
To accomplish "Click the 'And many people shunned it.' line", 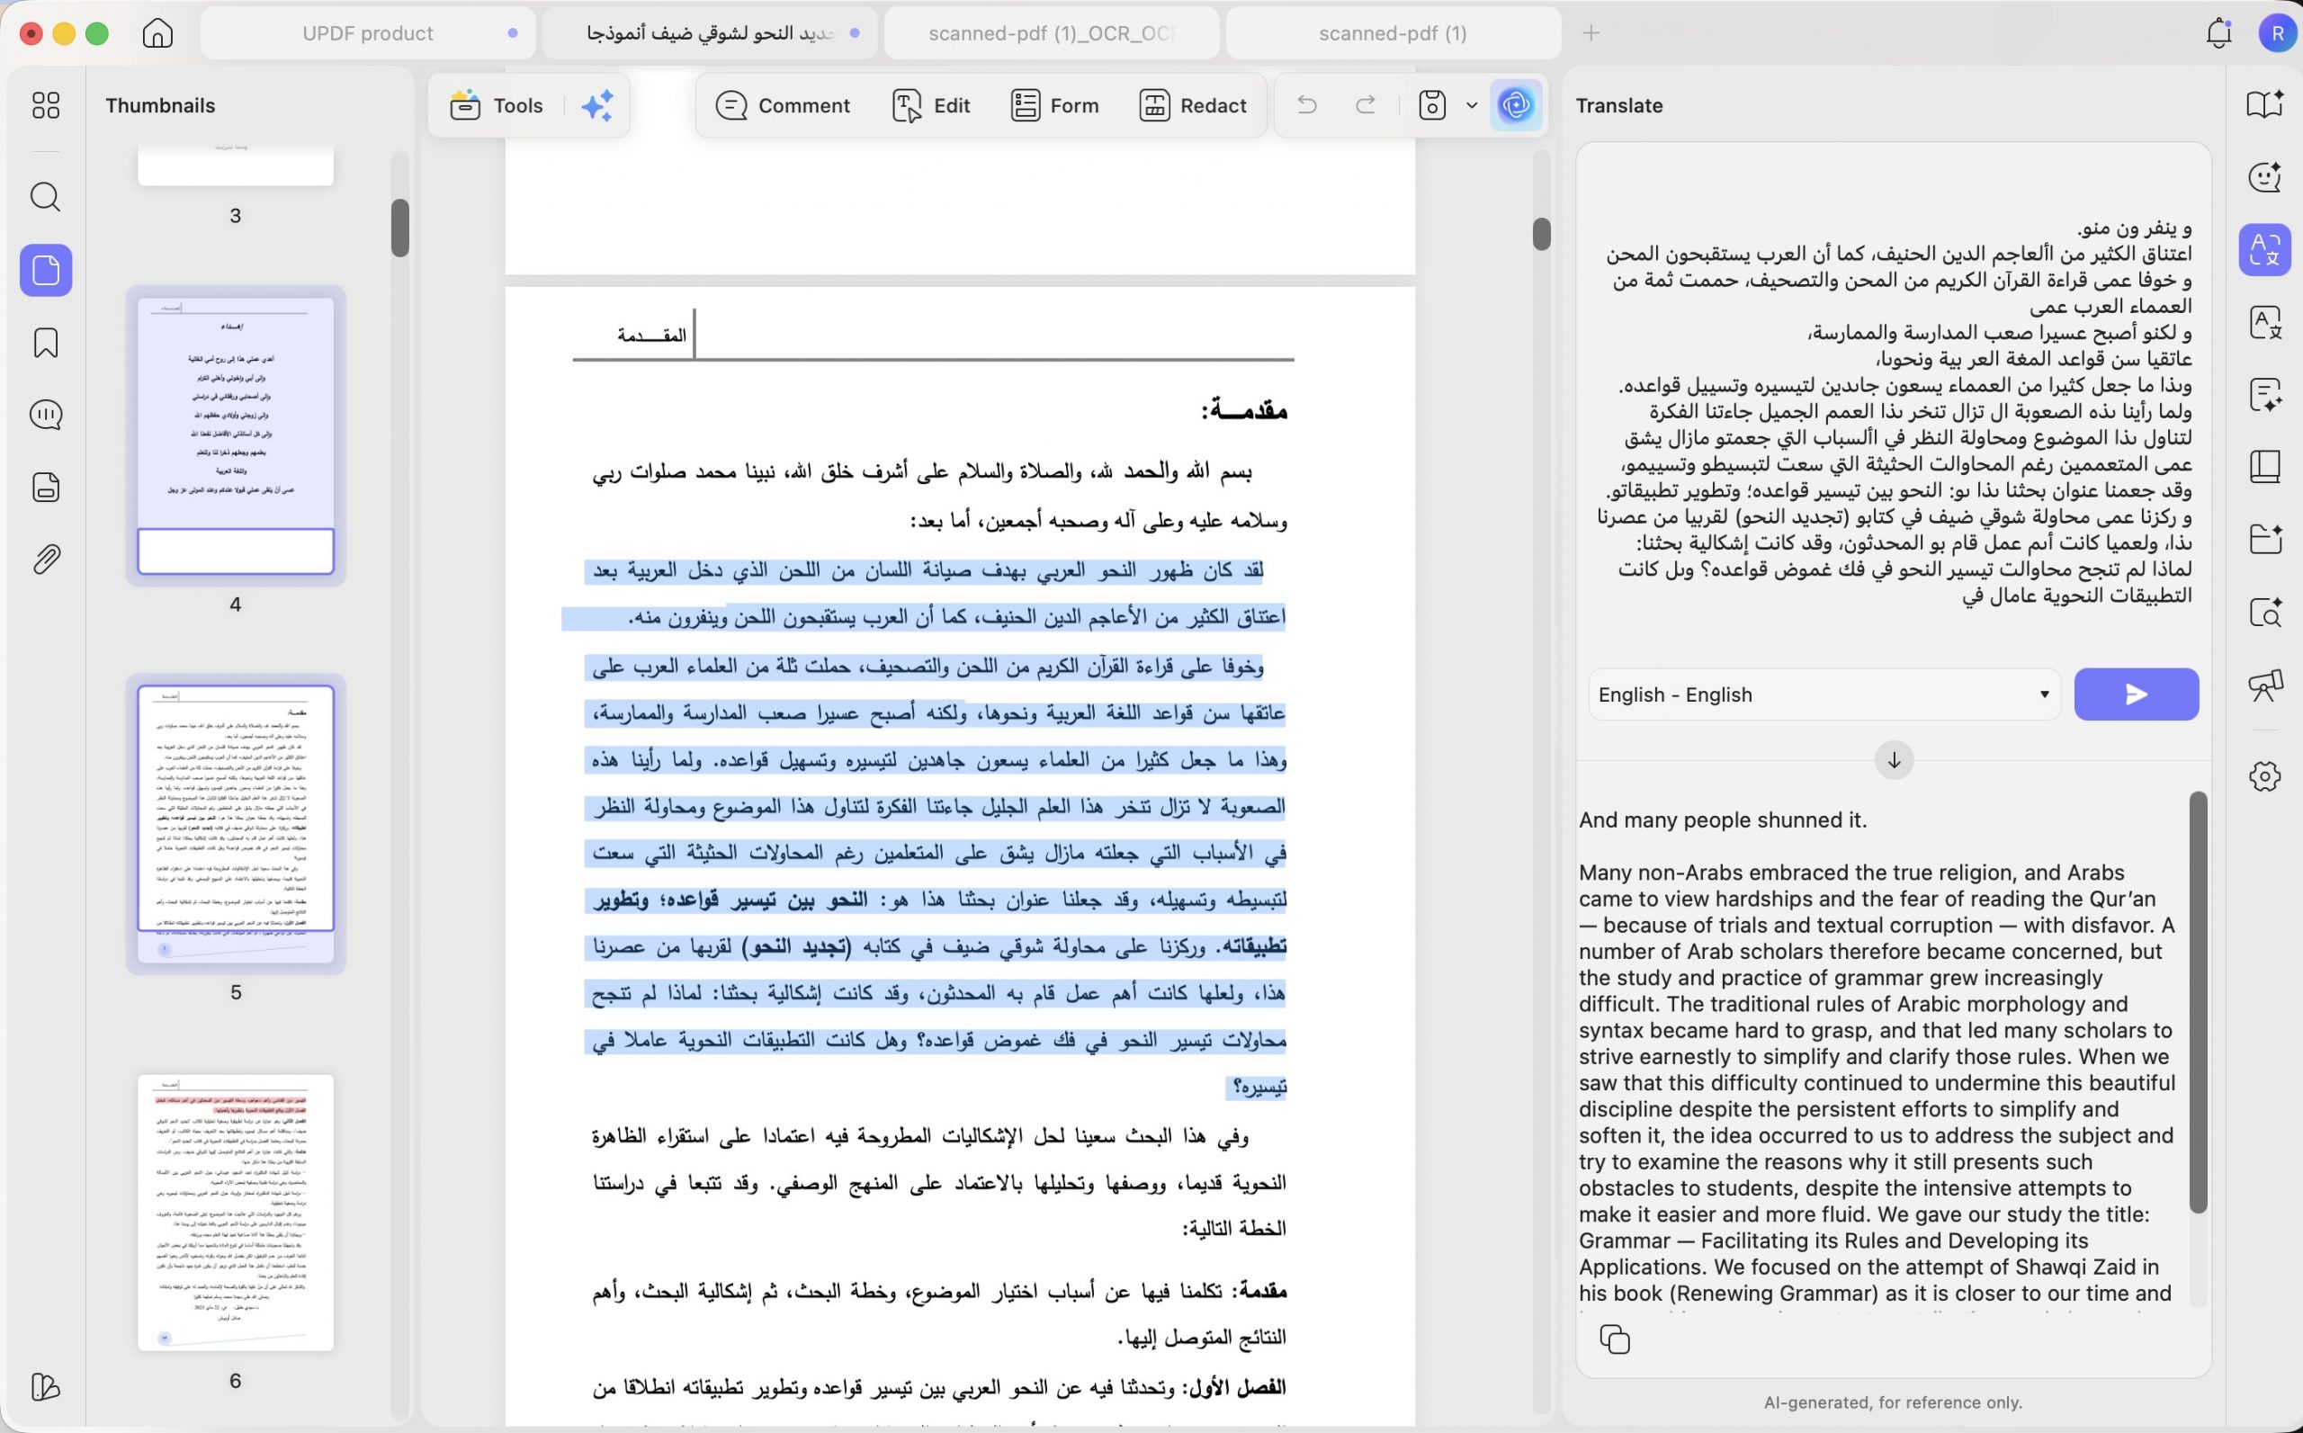I will pyautogui.click(x=1722, y=820).
